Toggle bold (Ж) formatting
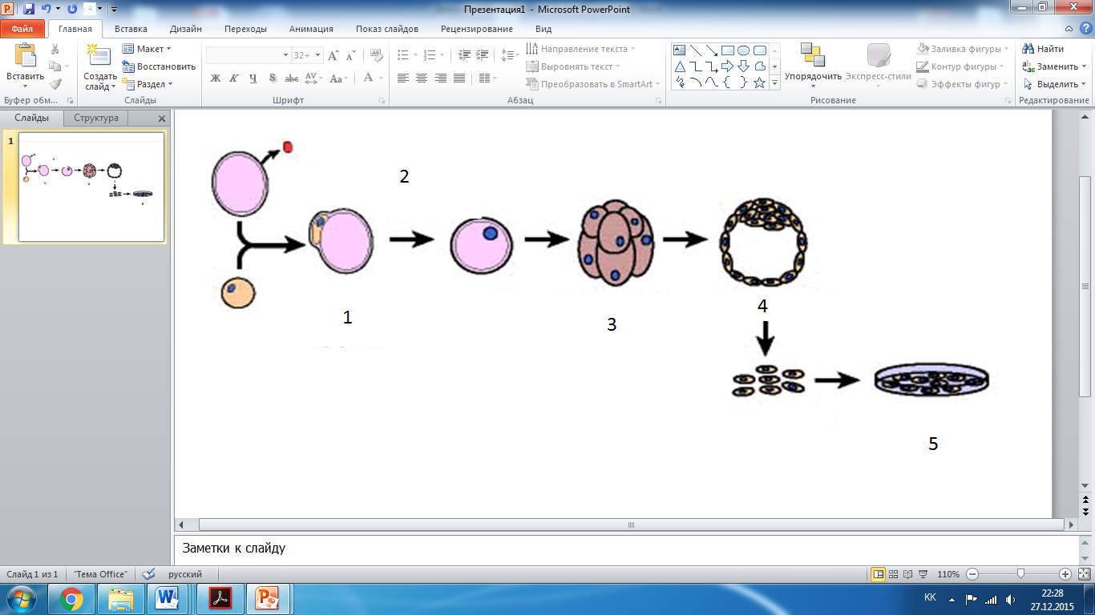Screen dimensions: 1095x615 pyautogui.click(x=215, y=78)
